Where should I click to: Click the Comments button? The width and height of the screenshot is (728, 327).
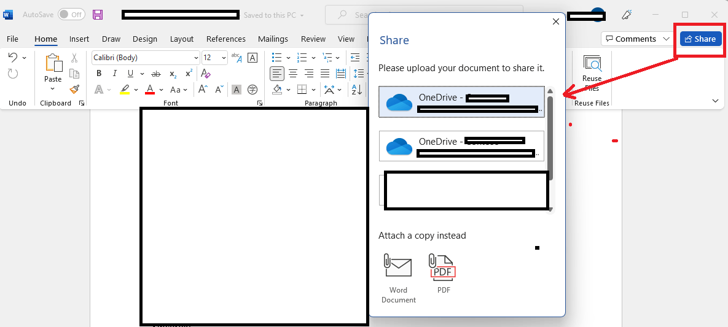pos(631,39)
